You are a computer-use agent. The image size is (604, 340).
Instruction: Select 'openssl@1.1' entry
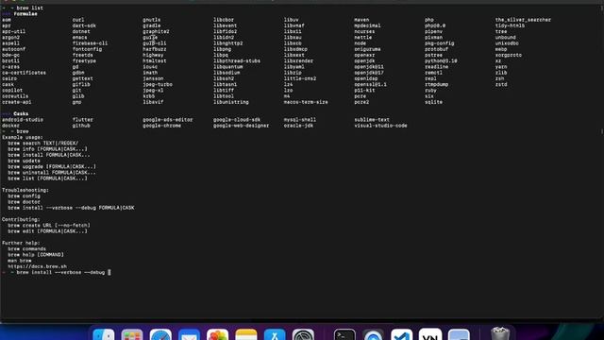coord(371,84)
